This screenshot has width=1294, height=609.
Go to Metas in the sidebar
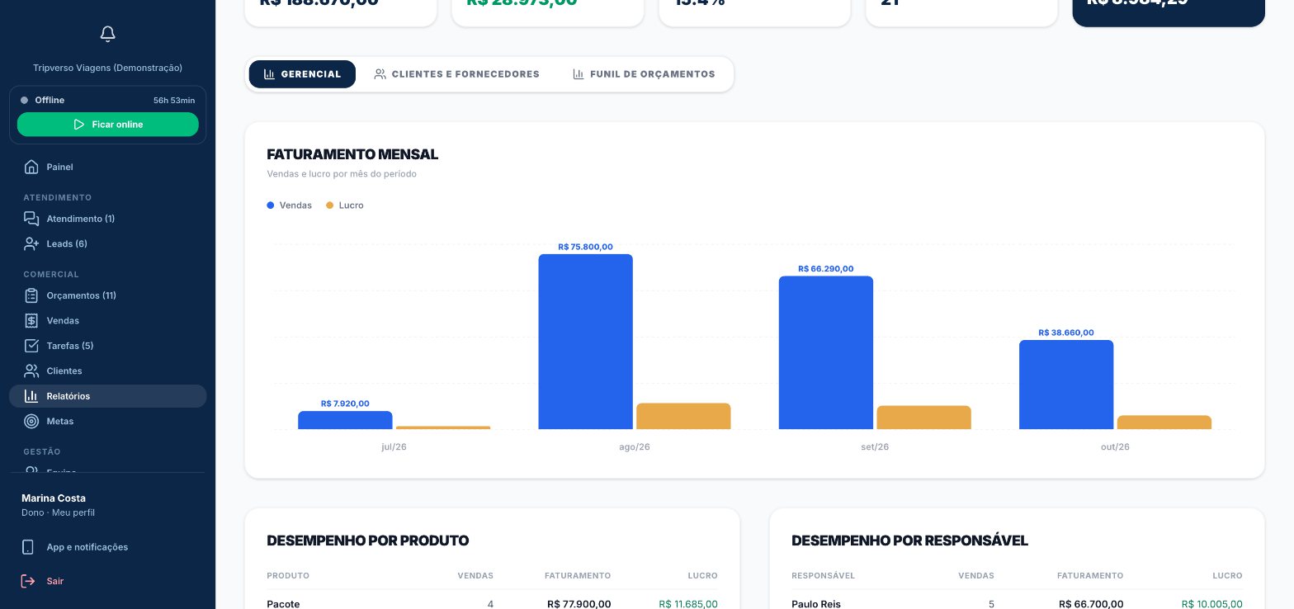click(x=108, y=422)
